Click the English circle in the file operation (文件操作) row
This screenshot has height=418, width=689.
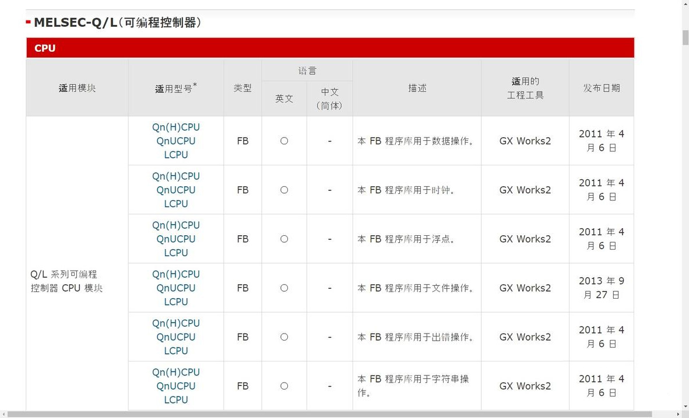coord(284,288)
